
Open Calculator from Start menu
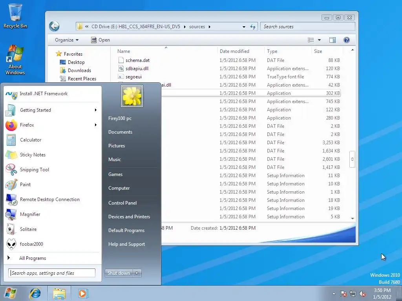point(52,140)
